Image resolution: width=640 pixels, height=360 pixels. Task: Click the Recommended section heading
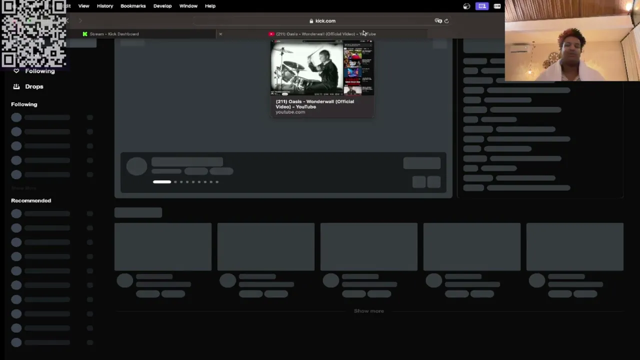(31, 200)
